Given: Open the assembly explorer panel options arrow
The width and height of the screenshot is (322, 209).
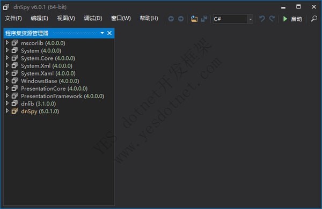Looking at the screenshot, I should tap(102, 33).
